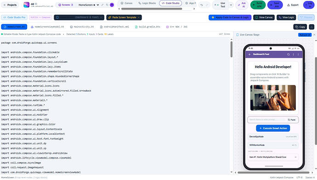Image resolution: width=317 pixels, height=180 pixels.
Task: Click the duplicate screen icon
Action: coord(107,5)
